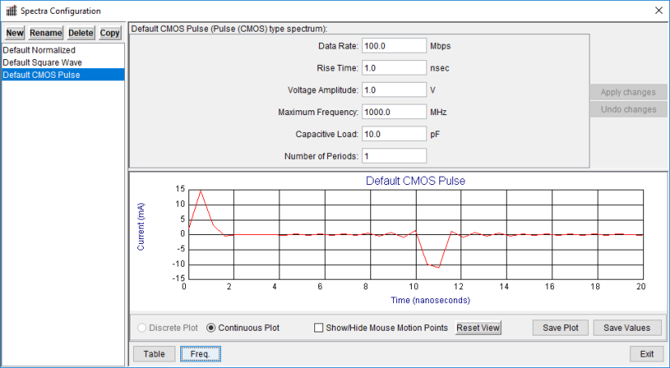Rename the selected spectrum
The image size is (670, 368).
pyautogui.click(x=45, y=33)
